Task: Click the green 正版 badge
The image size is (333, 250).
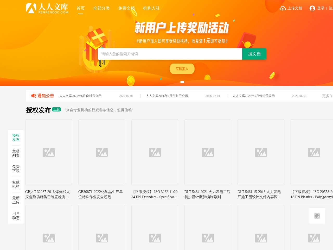Action: point(56,109)
